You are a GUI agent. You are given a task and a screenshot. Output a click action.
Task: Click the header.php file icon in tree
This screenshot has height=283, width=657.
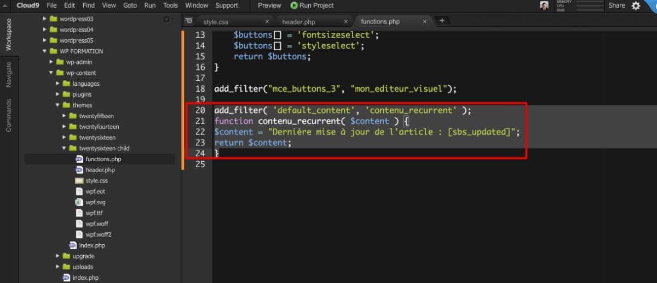(x=79, y=170)
